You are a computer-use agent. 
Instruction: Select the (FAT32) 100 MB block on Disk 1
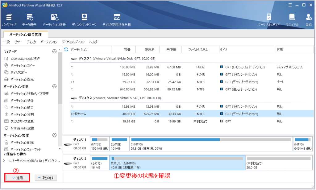click(x=100, y=144)
